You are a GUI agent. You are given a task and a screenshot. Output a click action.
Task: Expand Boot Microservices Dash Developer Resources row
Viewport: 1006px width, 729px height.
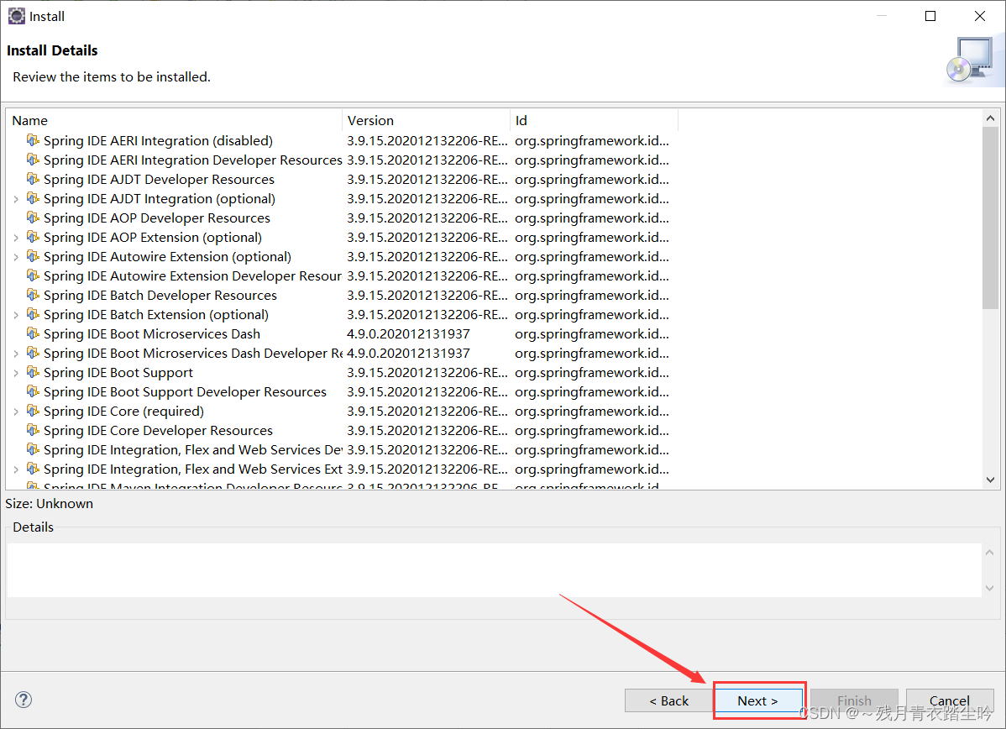(16, 354)
